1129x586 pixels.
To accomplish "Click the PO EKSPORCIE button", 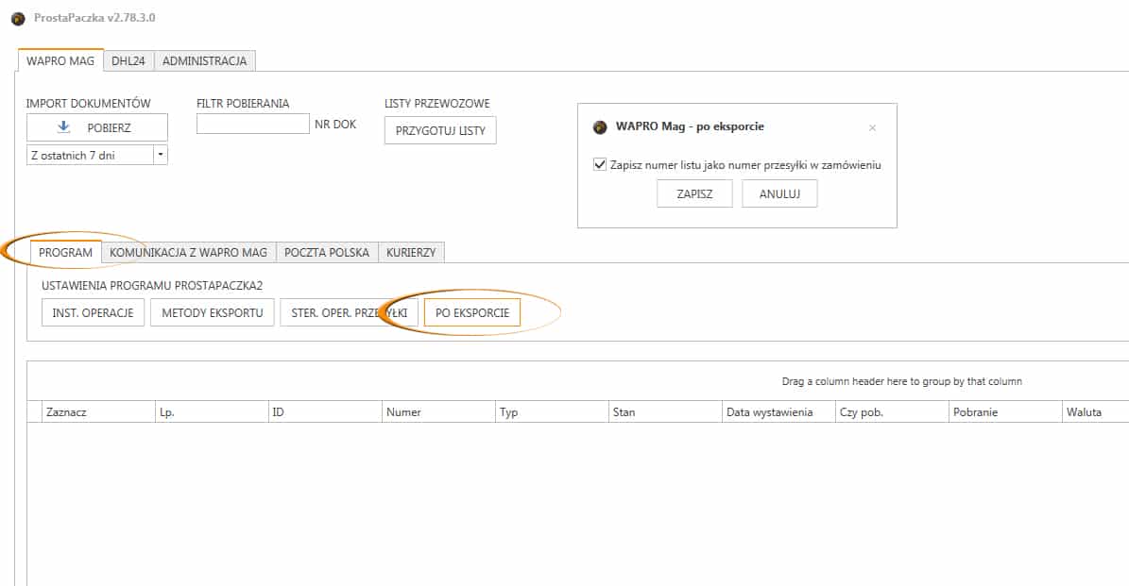I will click(x=472, y=312).
